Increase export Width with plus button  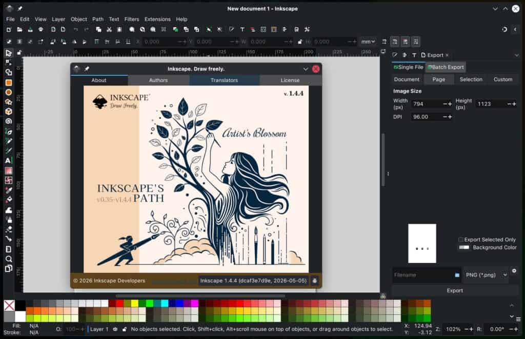(450, 104)
